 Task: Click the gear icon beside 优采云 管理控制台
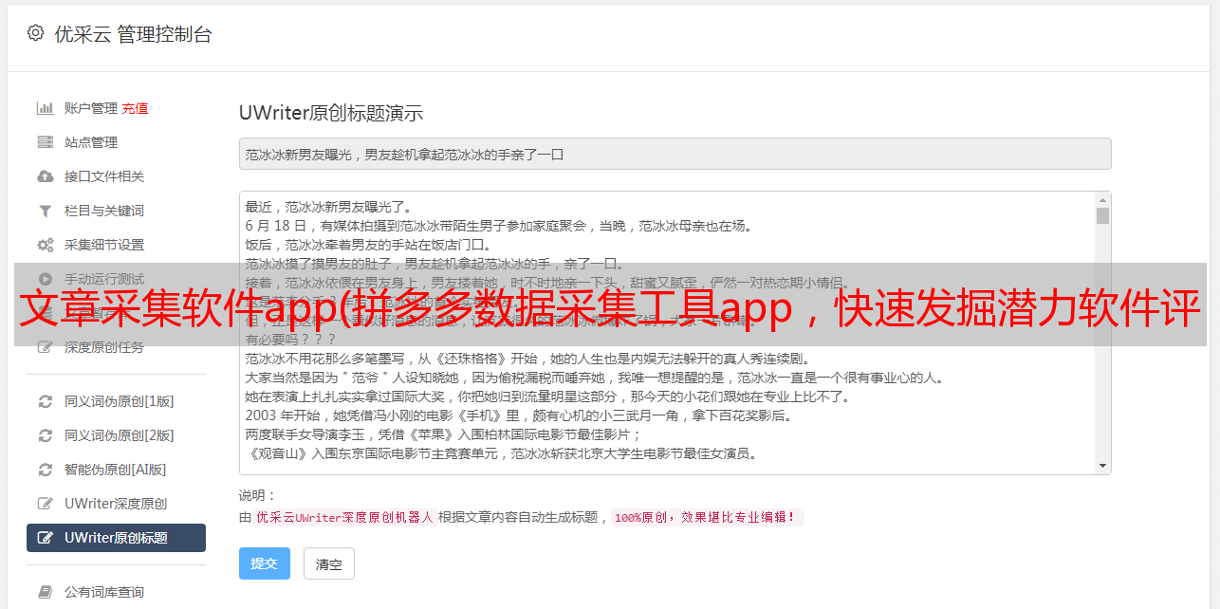click(x=35, y=33)
